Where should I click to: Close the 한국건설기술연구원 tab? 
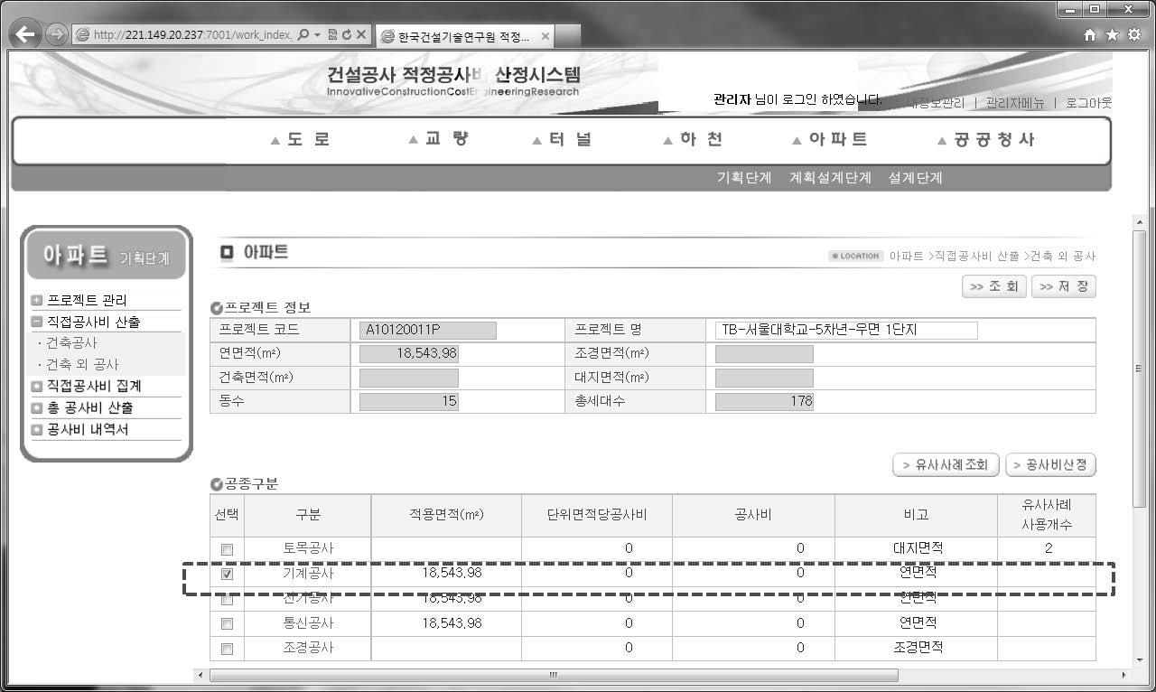[x=545, y=36]
